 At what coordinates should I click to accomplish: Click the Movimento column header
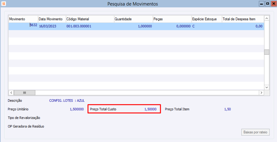(23, 19)
